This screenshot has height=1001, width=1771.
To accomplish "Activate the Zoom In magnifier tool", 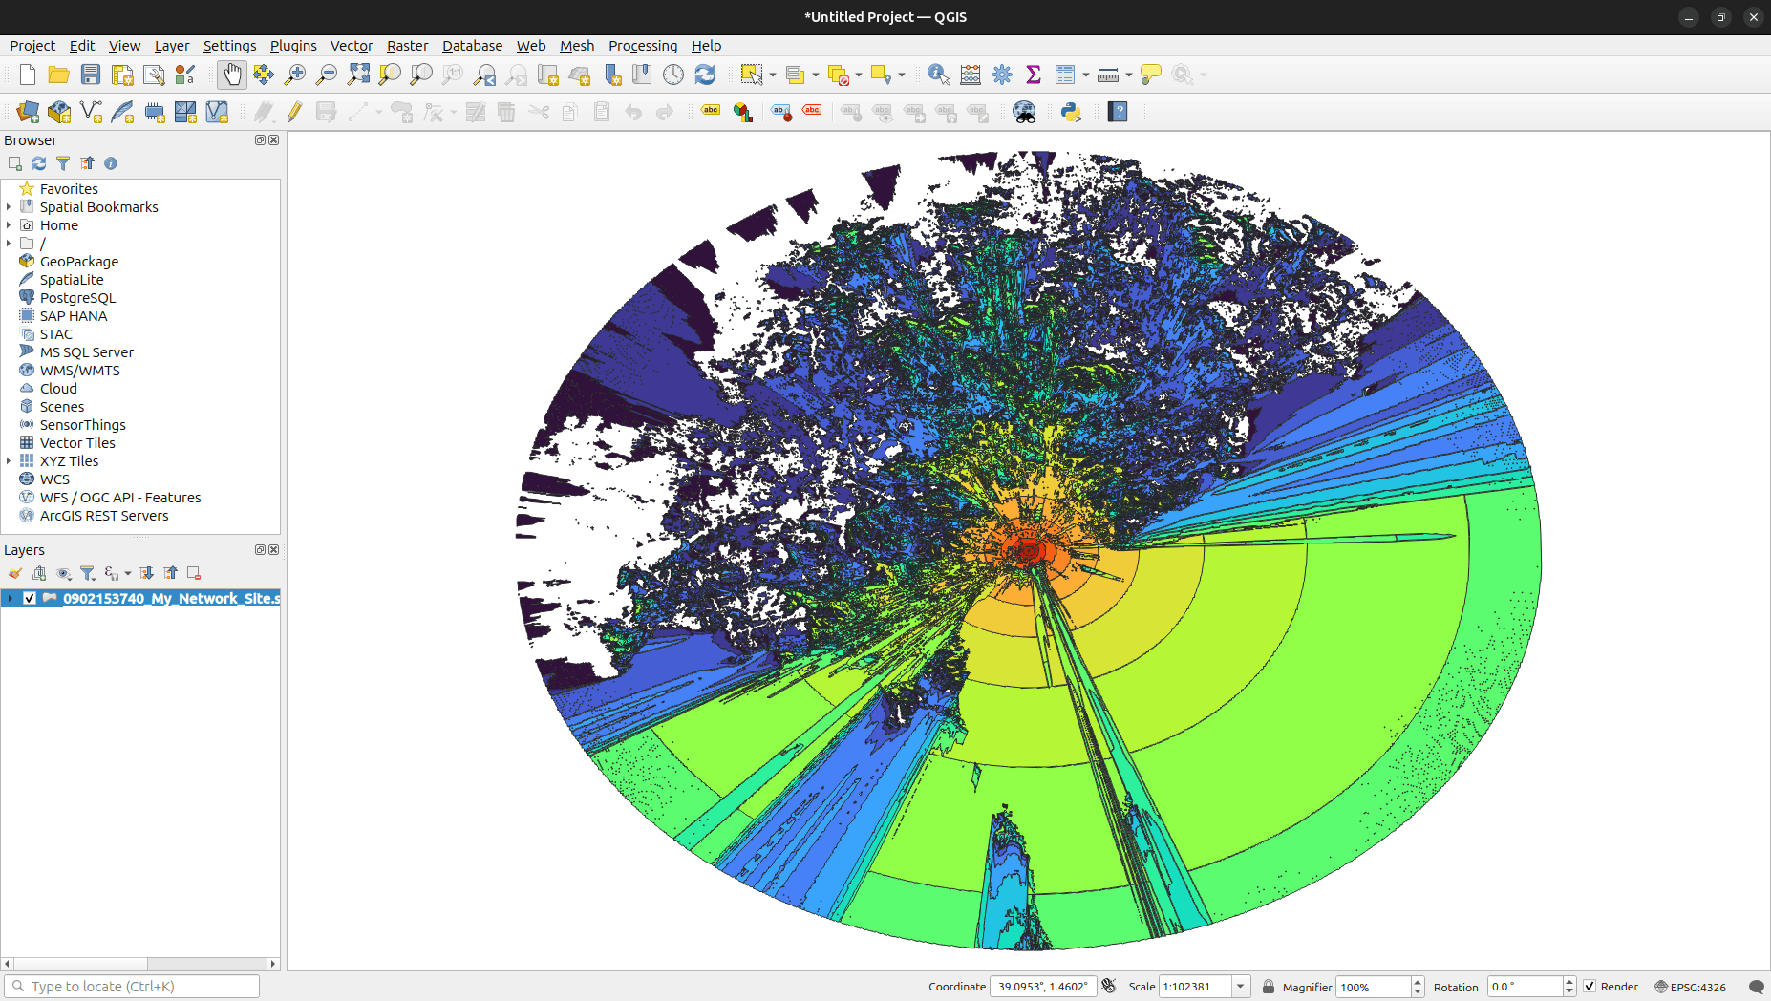I will (x=295, y=75).
